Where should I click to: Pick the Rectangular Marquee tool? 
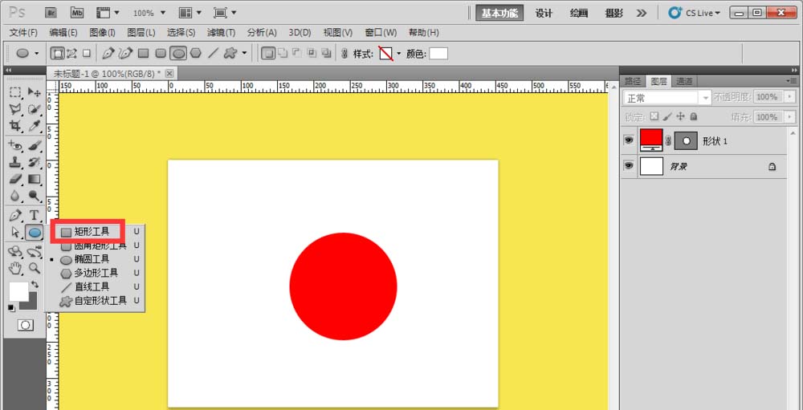[15, 92]
